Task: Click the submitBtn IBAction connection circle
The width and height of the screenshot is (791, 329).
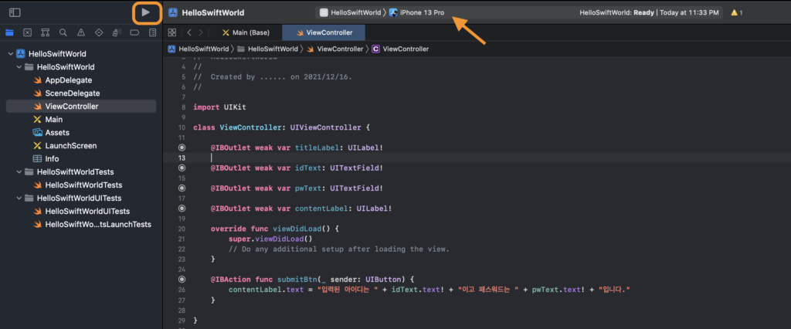Action: click(x=182, y=279)
